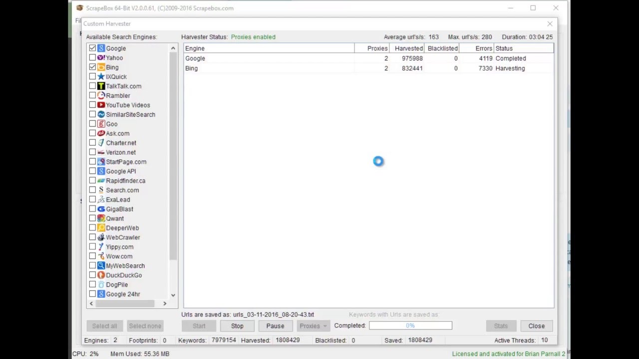Sort by the Engine column header
The width and height of the screenshot is (639, 359).
tap(269, 48)
